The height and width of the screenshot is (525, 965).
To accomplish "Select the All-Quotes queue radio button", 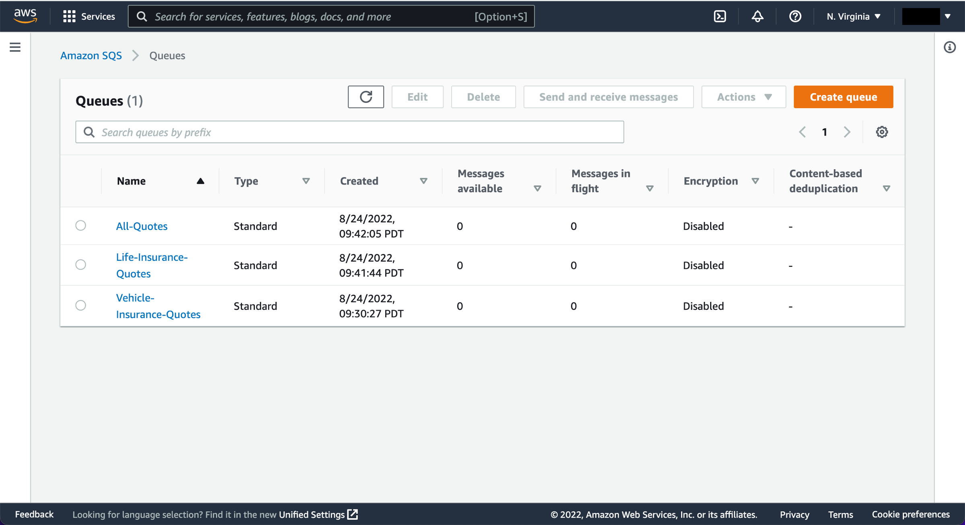I will click(81, 226).
